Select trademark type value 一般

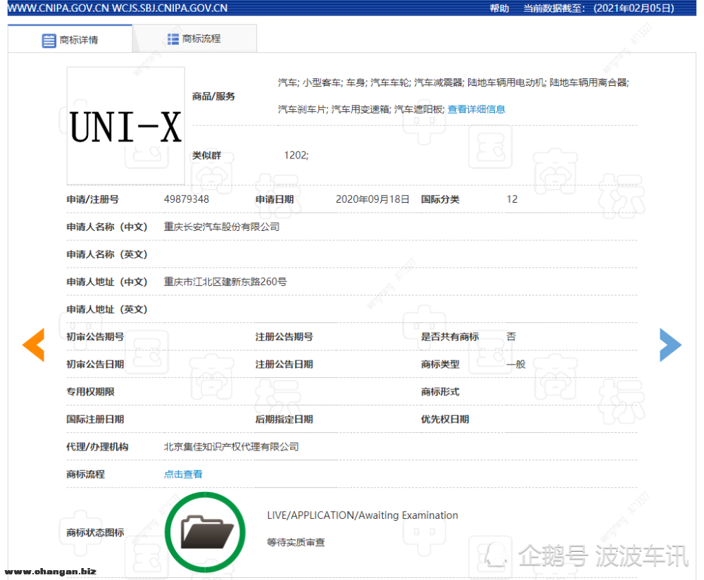click(516, 364)
